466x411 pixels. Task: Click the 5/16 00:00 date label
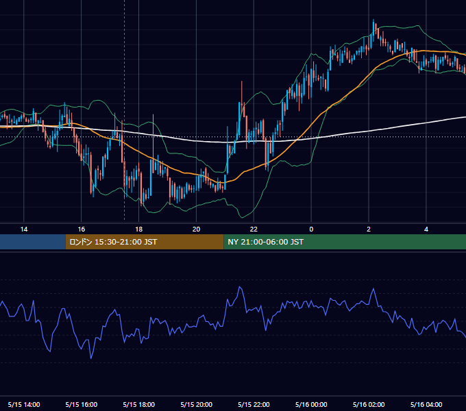pos(311,404)
